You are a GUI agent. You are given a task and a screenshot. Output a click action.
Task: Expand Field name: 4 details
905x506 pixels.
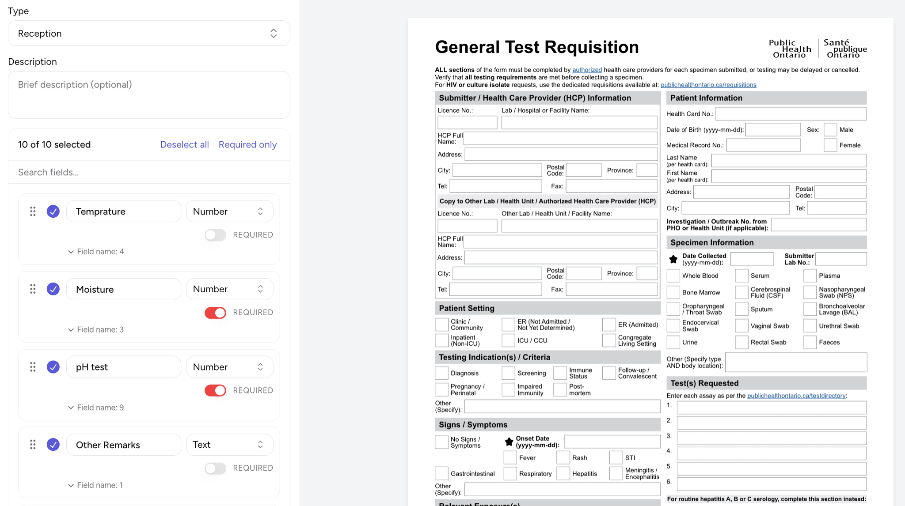click(x=96, y=252)
